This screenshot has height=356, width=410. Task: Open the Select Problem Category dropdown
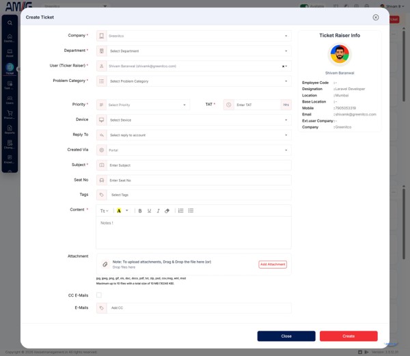(x=194, y=81)
